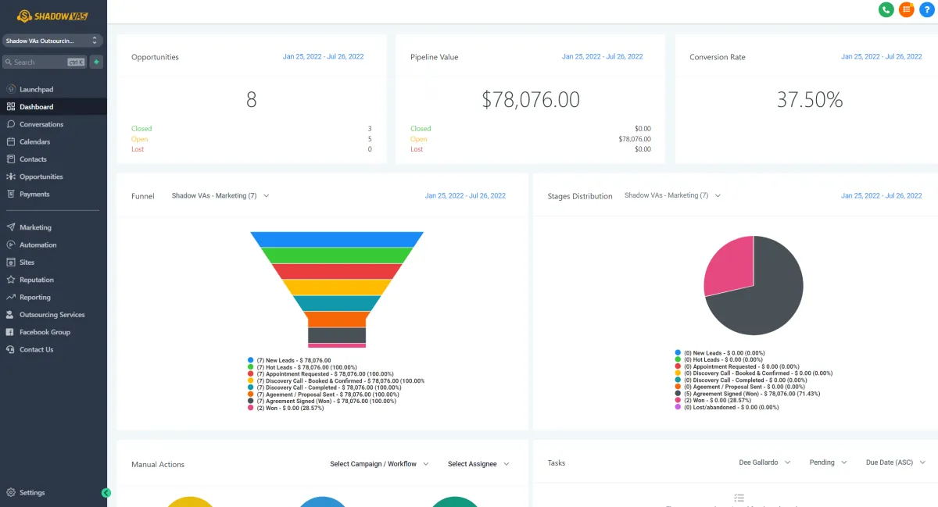The image size is (938, 507).
Task: Open the Select Assignee dropdown
Action: coord(478,464)
